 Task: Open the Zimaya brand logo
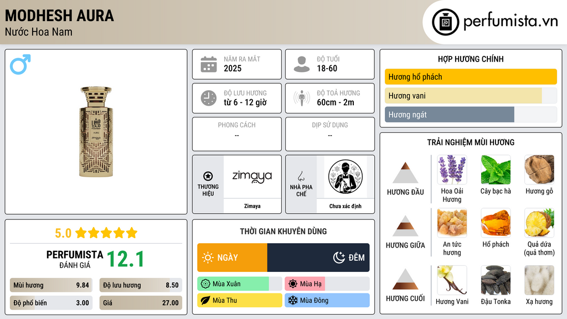click(252, 177)
